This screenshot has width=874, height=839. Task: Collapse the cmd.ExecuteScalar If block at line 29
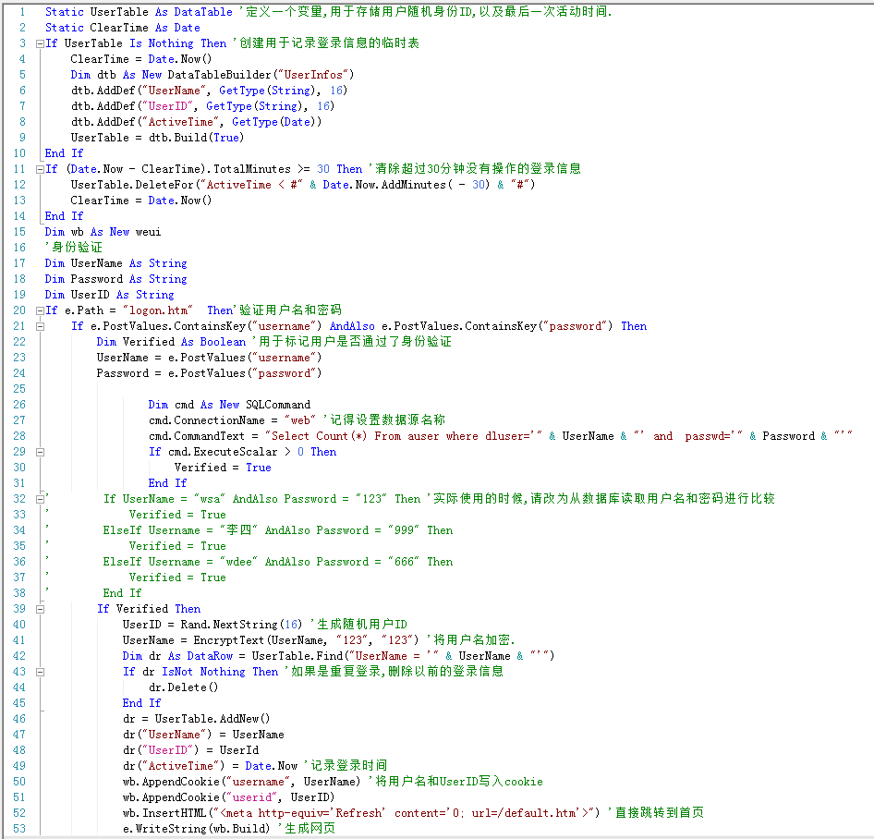click(x=40, y=452)
